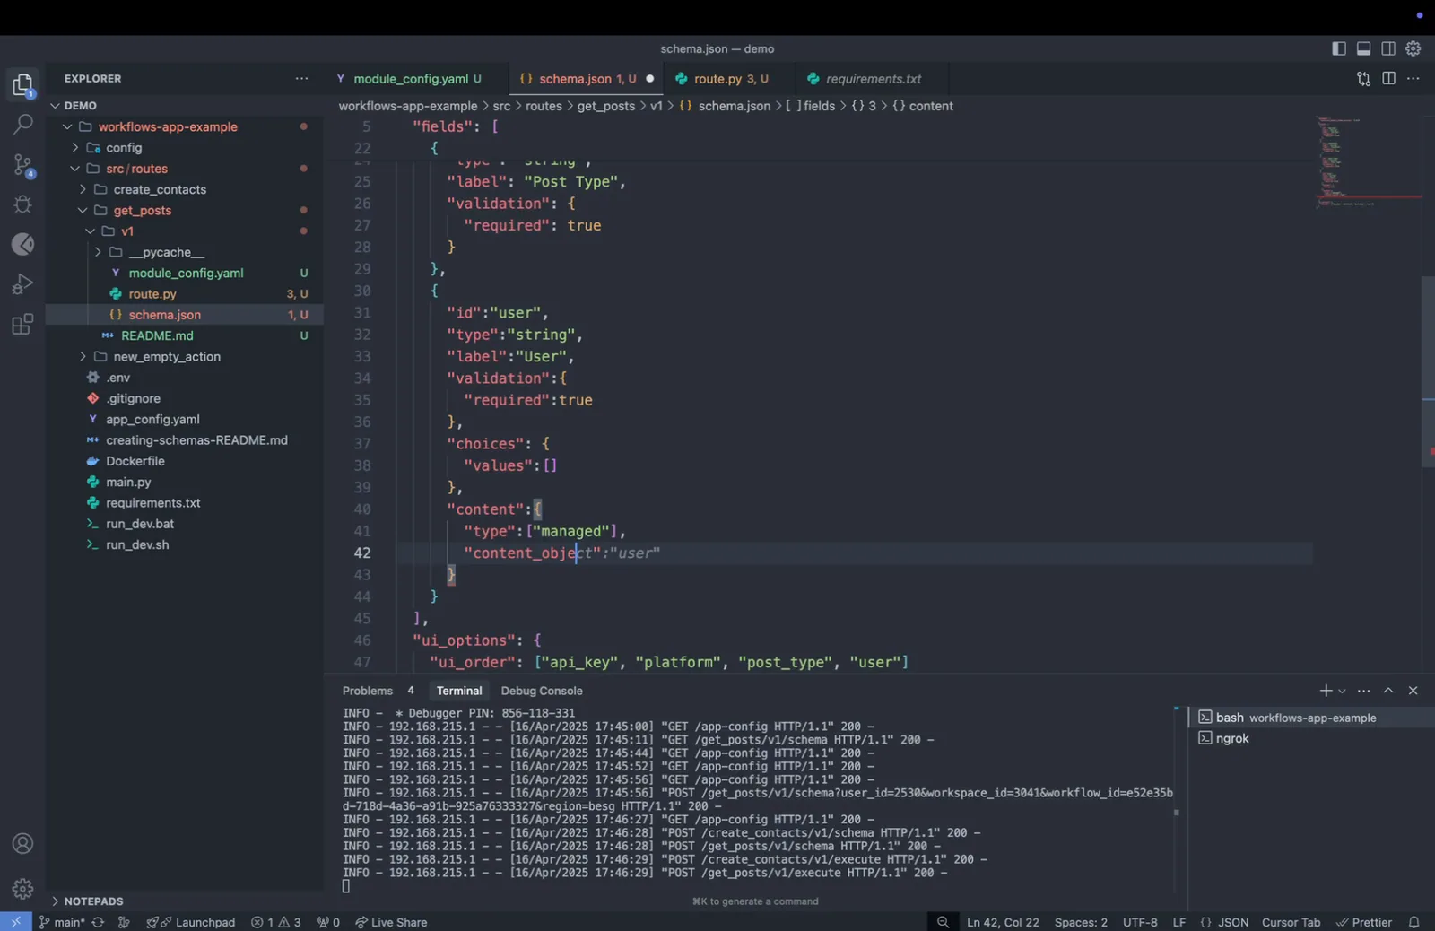Open the Source Control view
The height and width of the screenshot is (931, 1435).
tap(22, 164)
